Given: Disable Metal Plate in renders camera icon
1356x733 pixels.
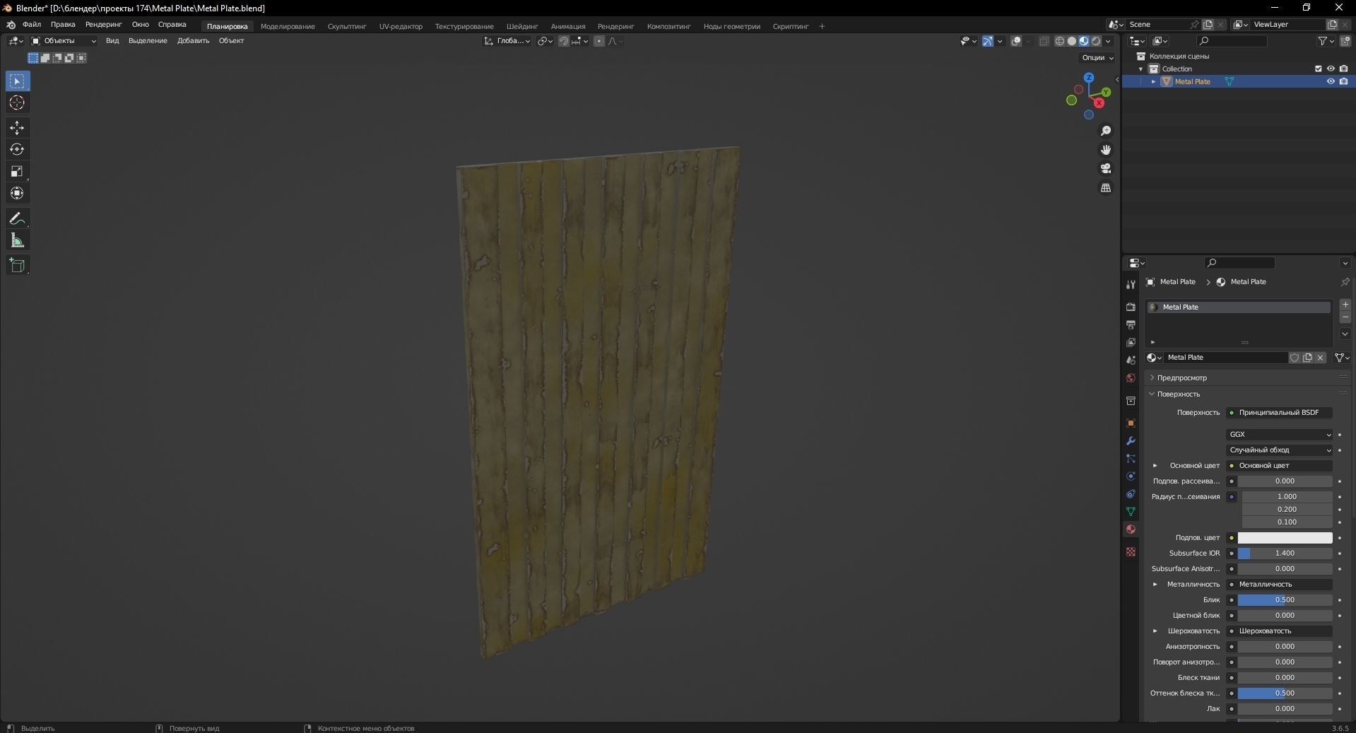Looking at the screenshot, I should click(1343, 81).
